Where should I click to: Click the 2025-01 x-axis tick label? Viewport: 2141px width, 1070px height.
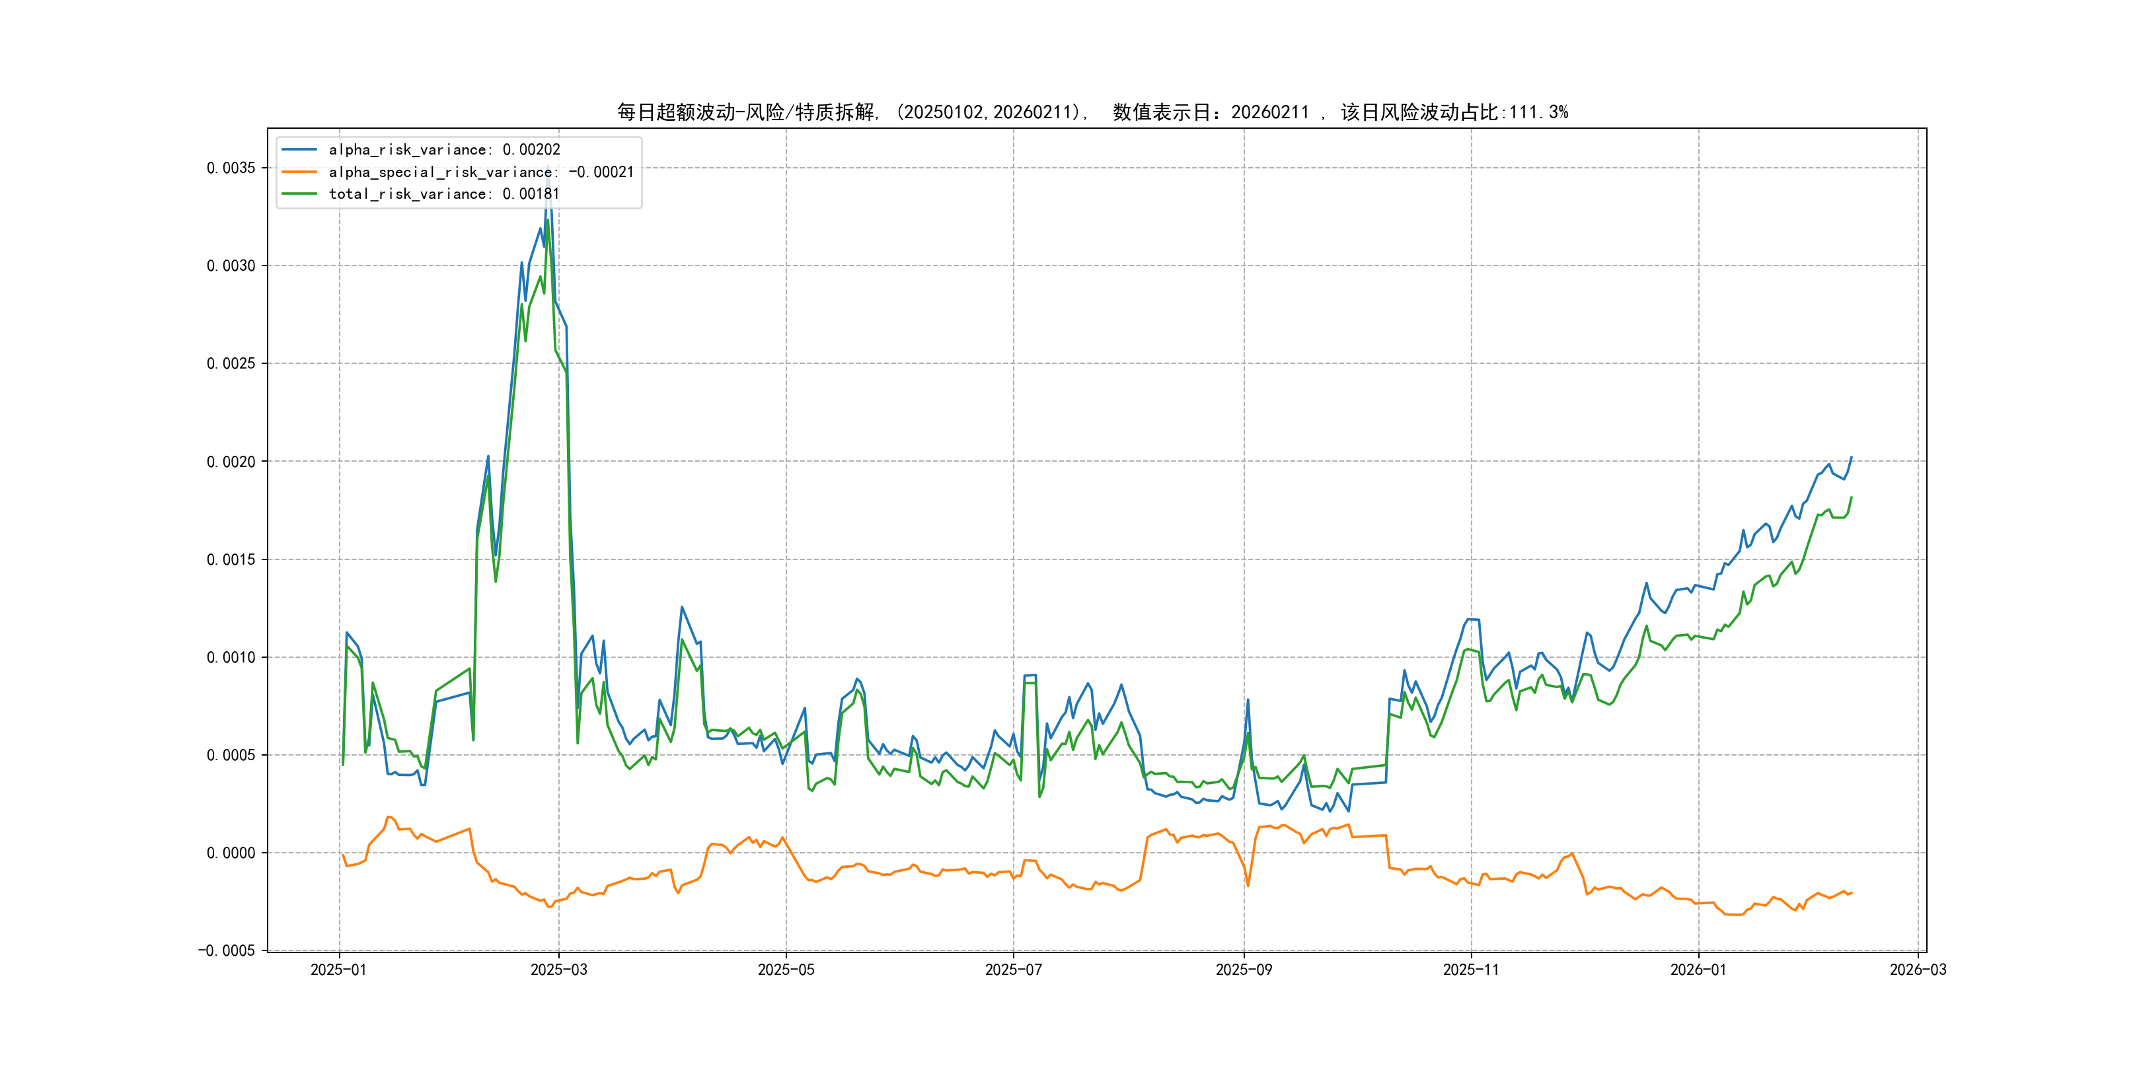coord(338,970)
